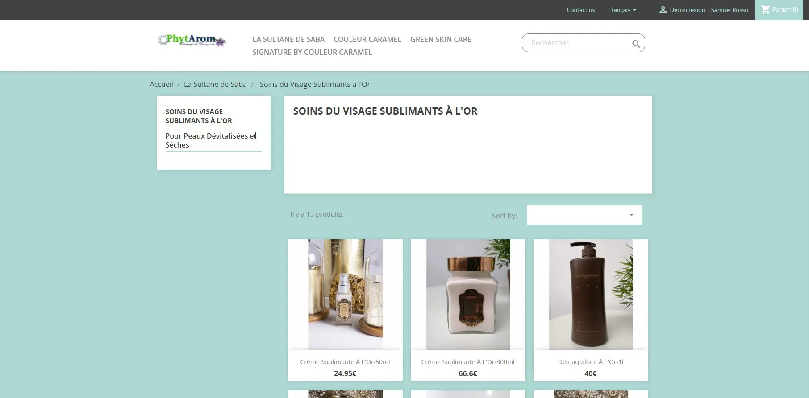Click the 24.95€ price text
The image size is (809, 398).
point(345,373)
